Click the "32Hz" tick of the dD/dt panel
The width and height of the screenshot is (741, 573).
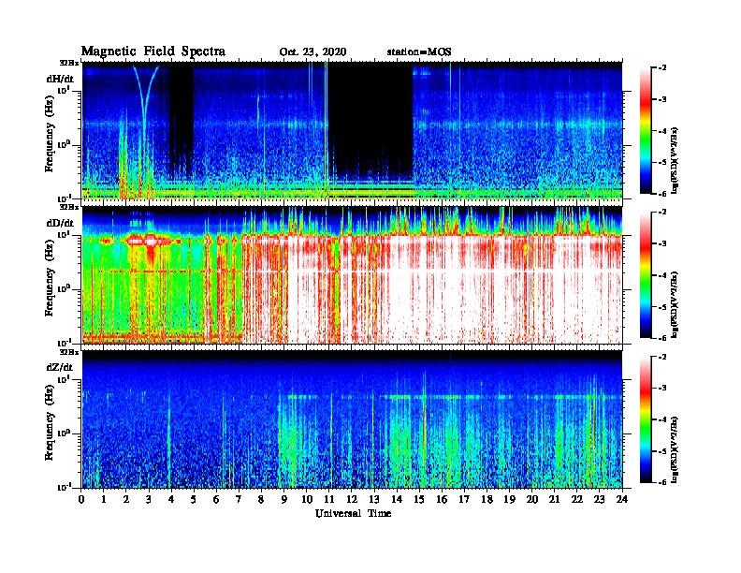(x=69, y=207)
